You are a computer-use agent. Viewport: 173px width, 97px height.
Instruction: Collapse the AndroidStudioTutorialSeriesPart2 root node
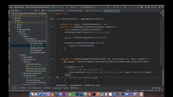[x=11, y=13]
